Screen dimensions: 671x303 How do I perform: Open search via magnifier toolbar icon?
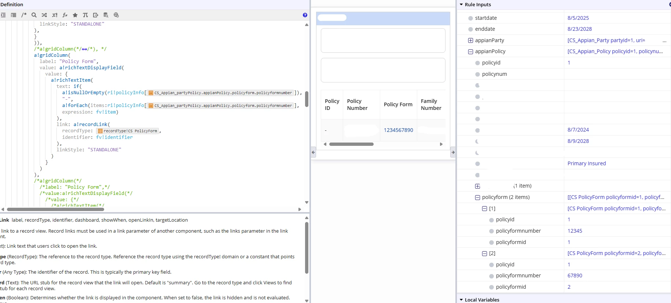tap(34, 15)
